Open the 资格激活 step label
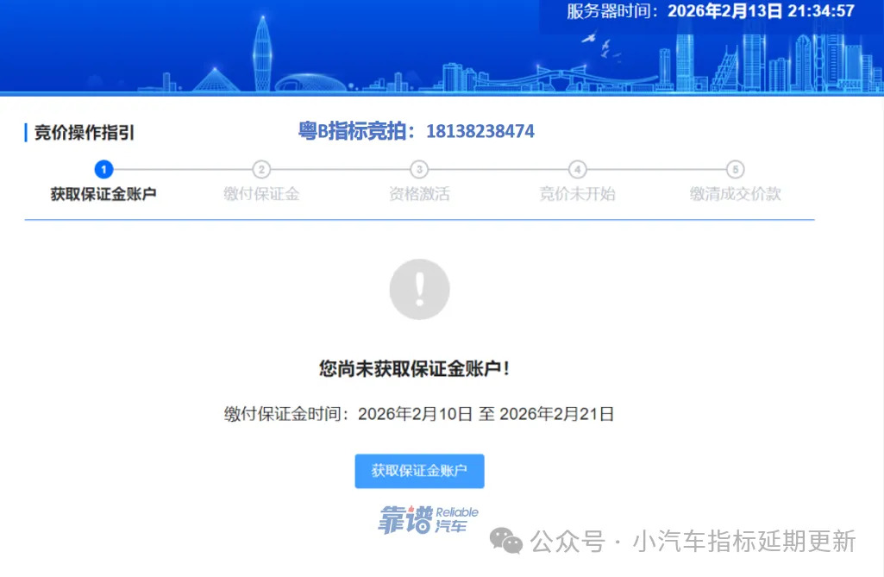Screen dimensions: 884x577 [x=419, y=194]
